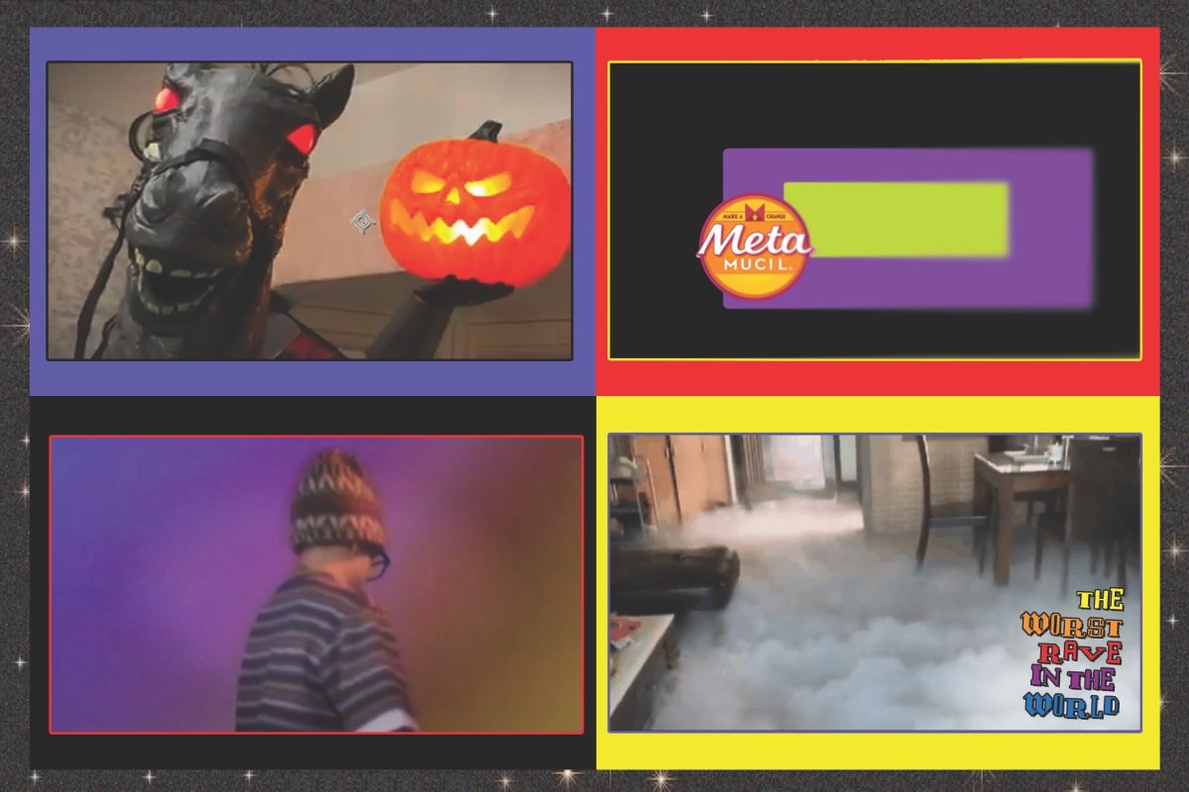Open the Metamucil ad thumbnail
The width and height of the screenshot is (1189, 792).
pyautogui.click(x=875, y=210)
